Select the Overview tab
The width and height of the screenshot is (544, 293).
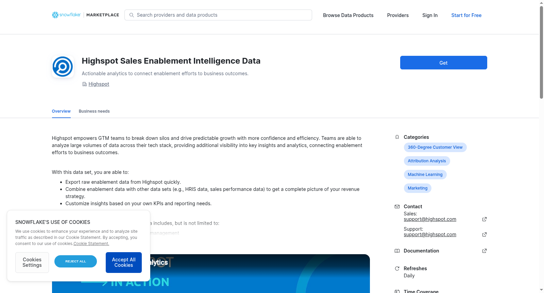tap(61, 111)
